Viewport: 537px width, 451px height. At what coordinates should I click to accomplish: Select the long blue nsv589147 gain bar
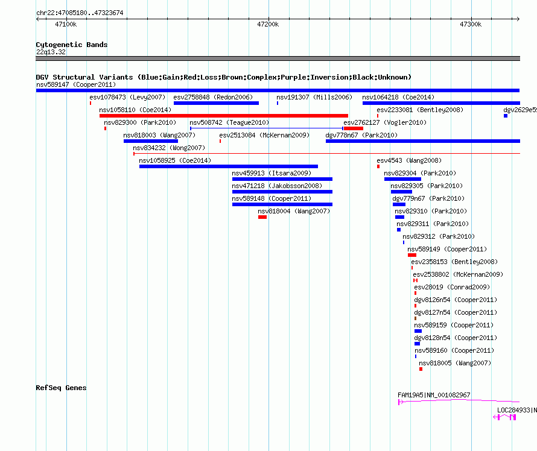(x=278, y=90)
